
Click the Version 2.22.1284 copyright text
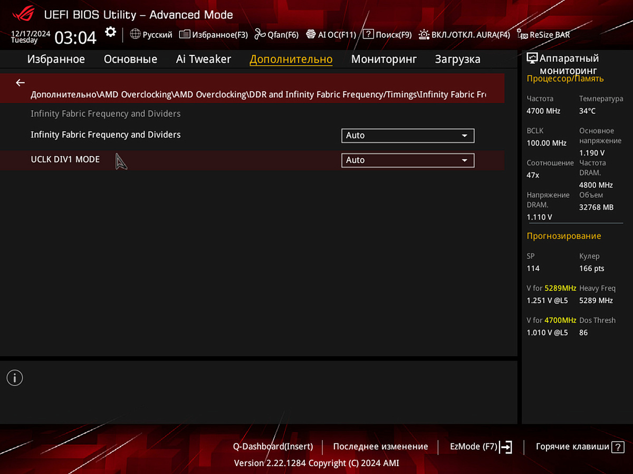coord(316,463)
